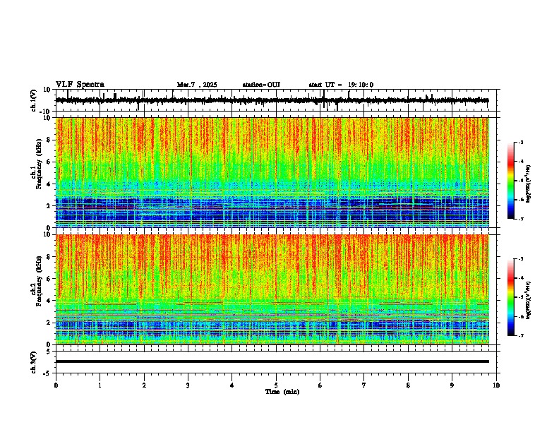Click the 'ch.3(V)' vertical axis label
559x432 pixels.
pyautogui.click(x=34, y=363)
